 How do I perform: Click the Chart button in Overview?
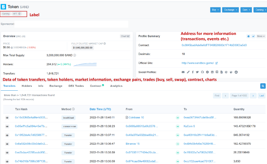click(125, 36)
